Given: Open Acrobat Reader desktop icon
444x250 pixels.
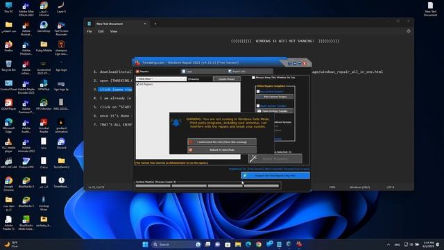Looking at the screenshot, I should point(44,126).
